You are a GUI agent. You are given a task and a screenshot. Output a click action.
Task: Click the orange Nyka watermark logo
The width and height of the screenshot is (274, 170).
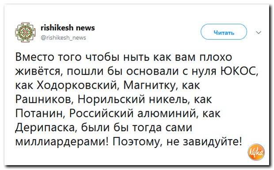(x=256, y=152)
